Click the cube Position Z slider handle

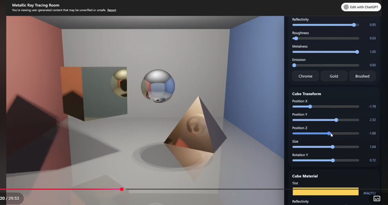coord(329,133)
